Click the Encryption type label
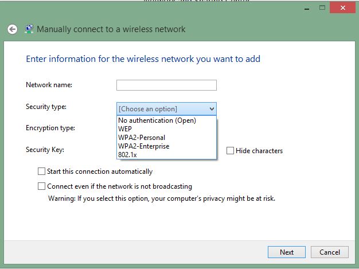The image size is (359, 269). 50,128
